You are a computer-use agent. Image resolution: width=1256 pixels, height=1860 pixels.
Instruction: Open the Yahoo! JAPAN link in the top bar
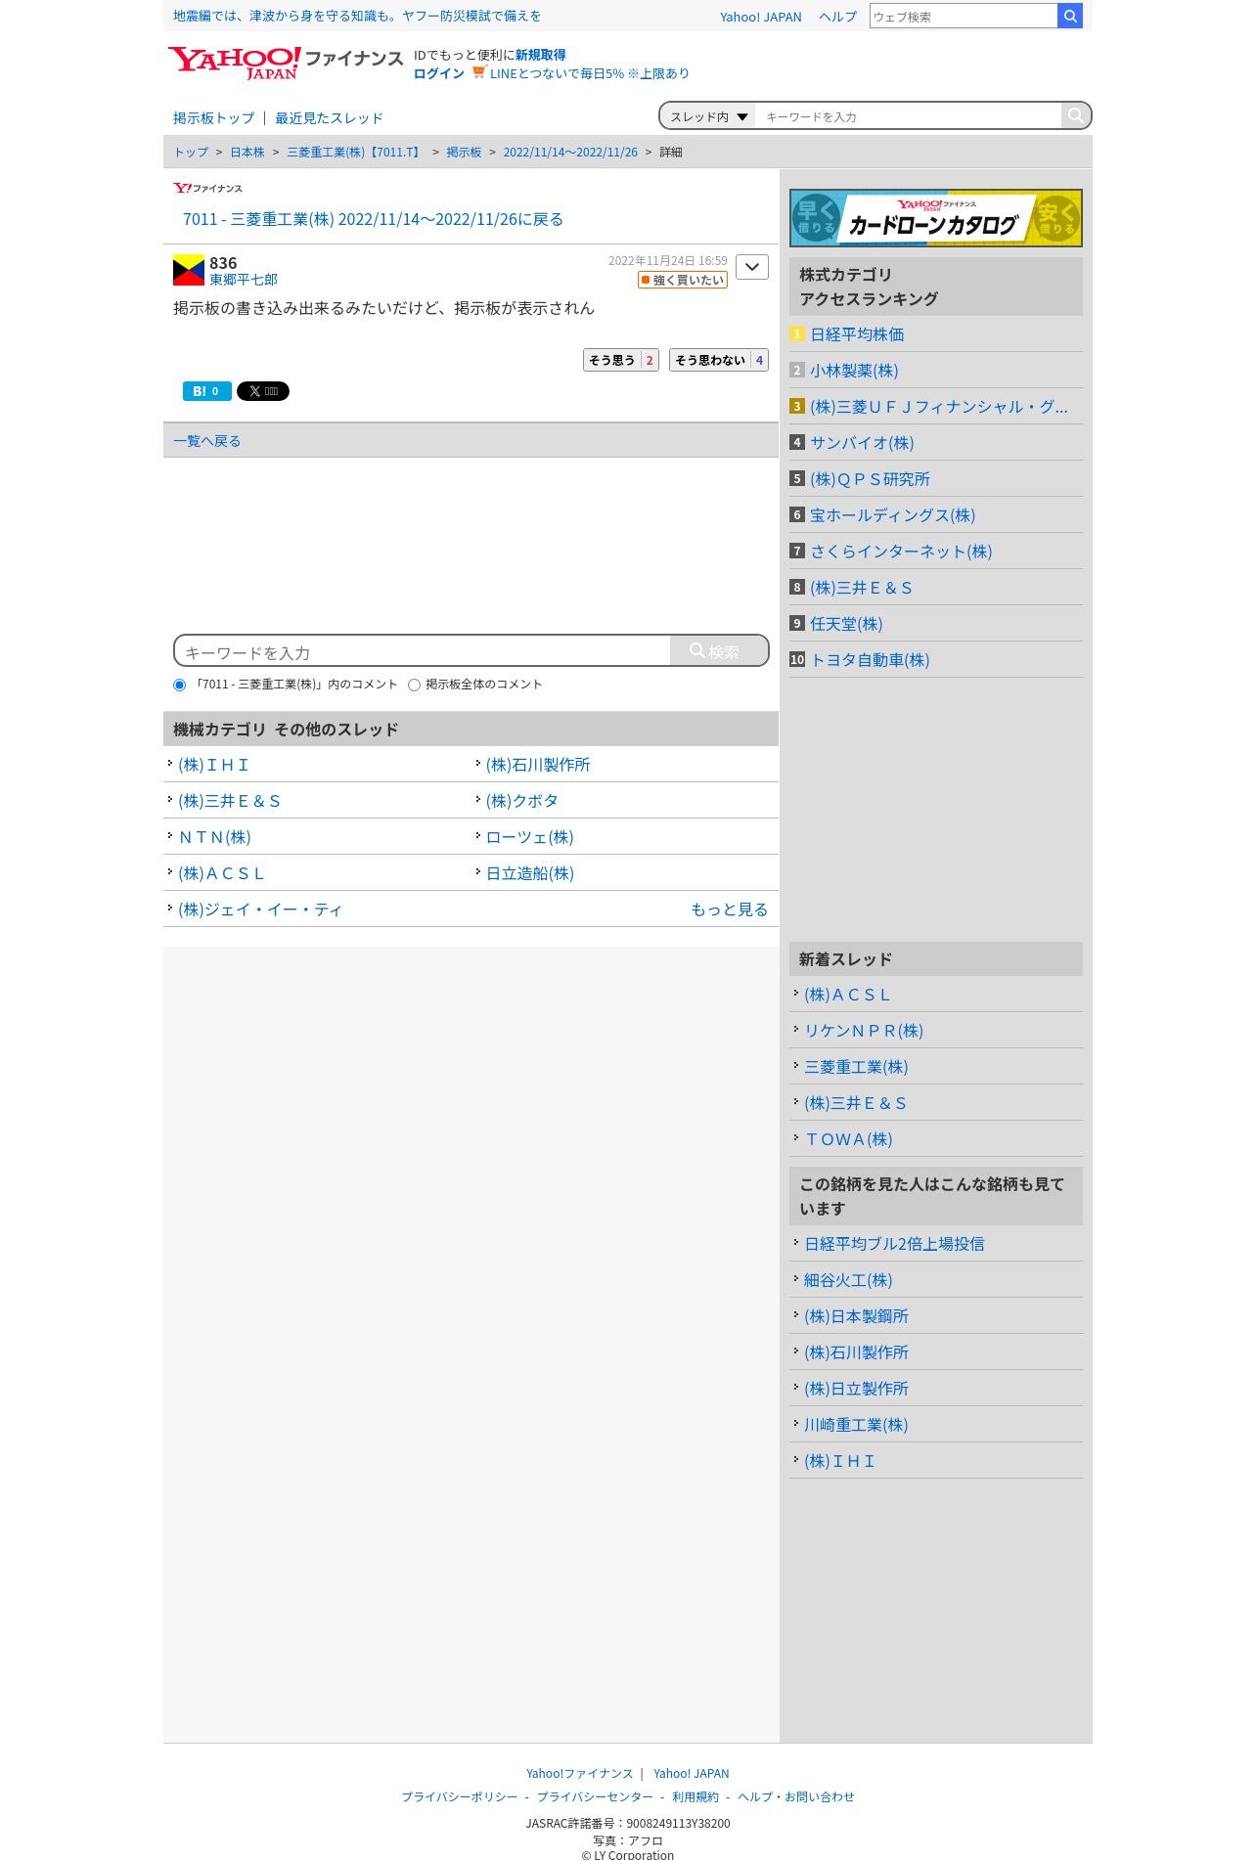760,17
